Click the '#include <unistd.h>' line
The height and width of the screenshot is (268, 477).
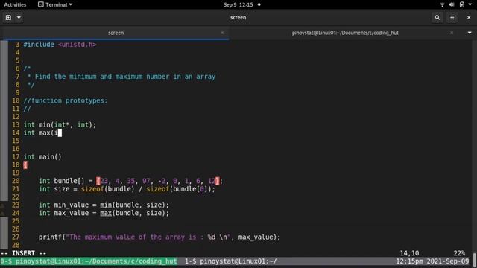pyautogui.click(x=60, y=45)
